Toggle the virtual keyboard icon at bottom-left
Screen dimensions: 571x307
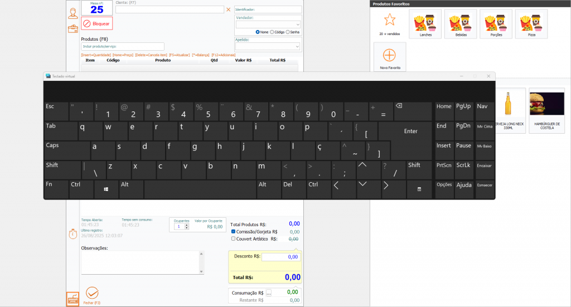coord(72,299)
